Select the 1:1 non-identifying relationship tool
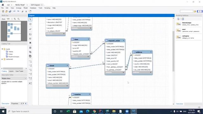Viewport: 203px width, 114px height. [30, 61]
